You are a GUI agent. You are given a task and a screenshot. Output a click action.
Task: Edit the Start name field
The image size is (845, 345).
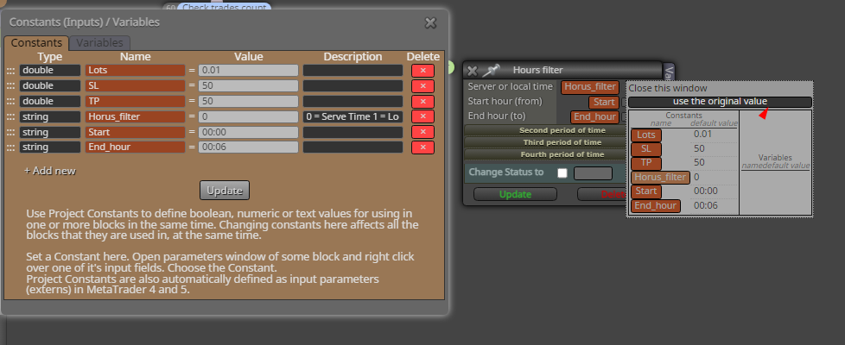[x=136, y=133]
